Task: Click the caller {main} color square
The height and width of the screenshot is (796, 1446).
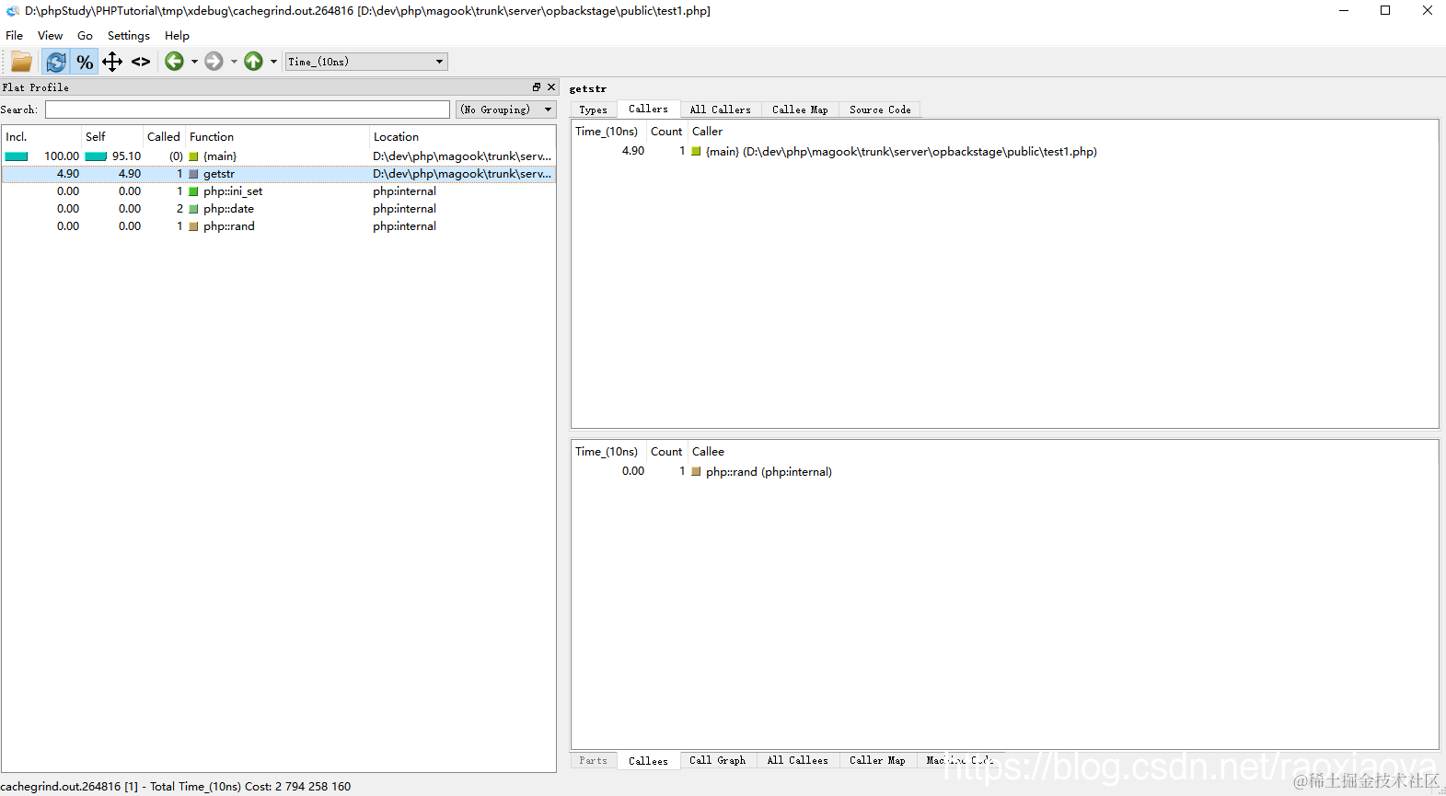Action: pos(696,152)
